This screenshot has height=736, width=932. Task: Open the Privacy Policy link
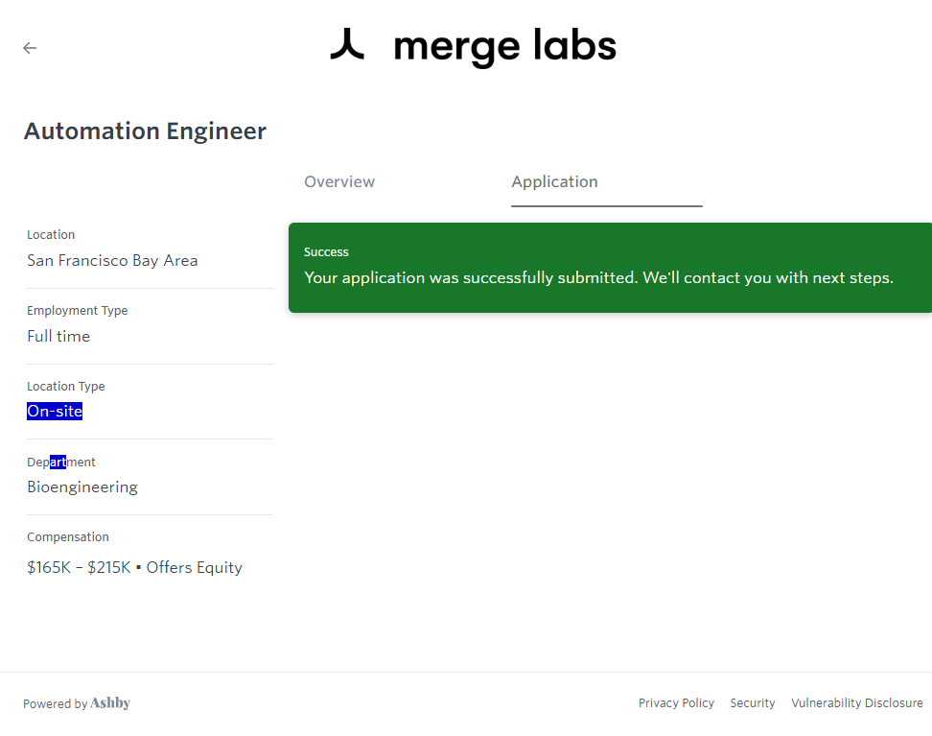(676, 703)
